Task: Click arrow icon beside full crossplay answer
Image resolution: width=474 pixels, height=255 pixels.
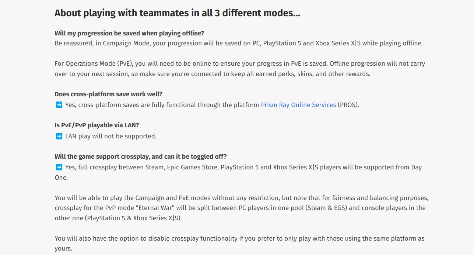Action: tap(59, 167)
